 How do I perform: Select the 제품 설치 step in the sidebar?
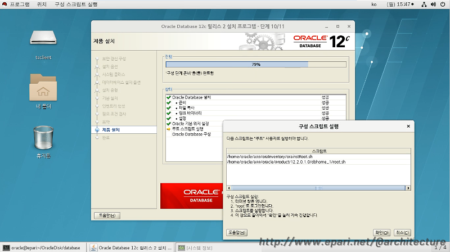(x=111, y=130)
